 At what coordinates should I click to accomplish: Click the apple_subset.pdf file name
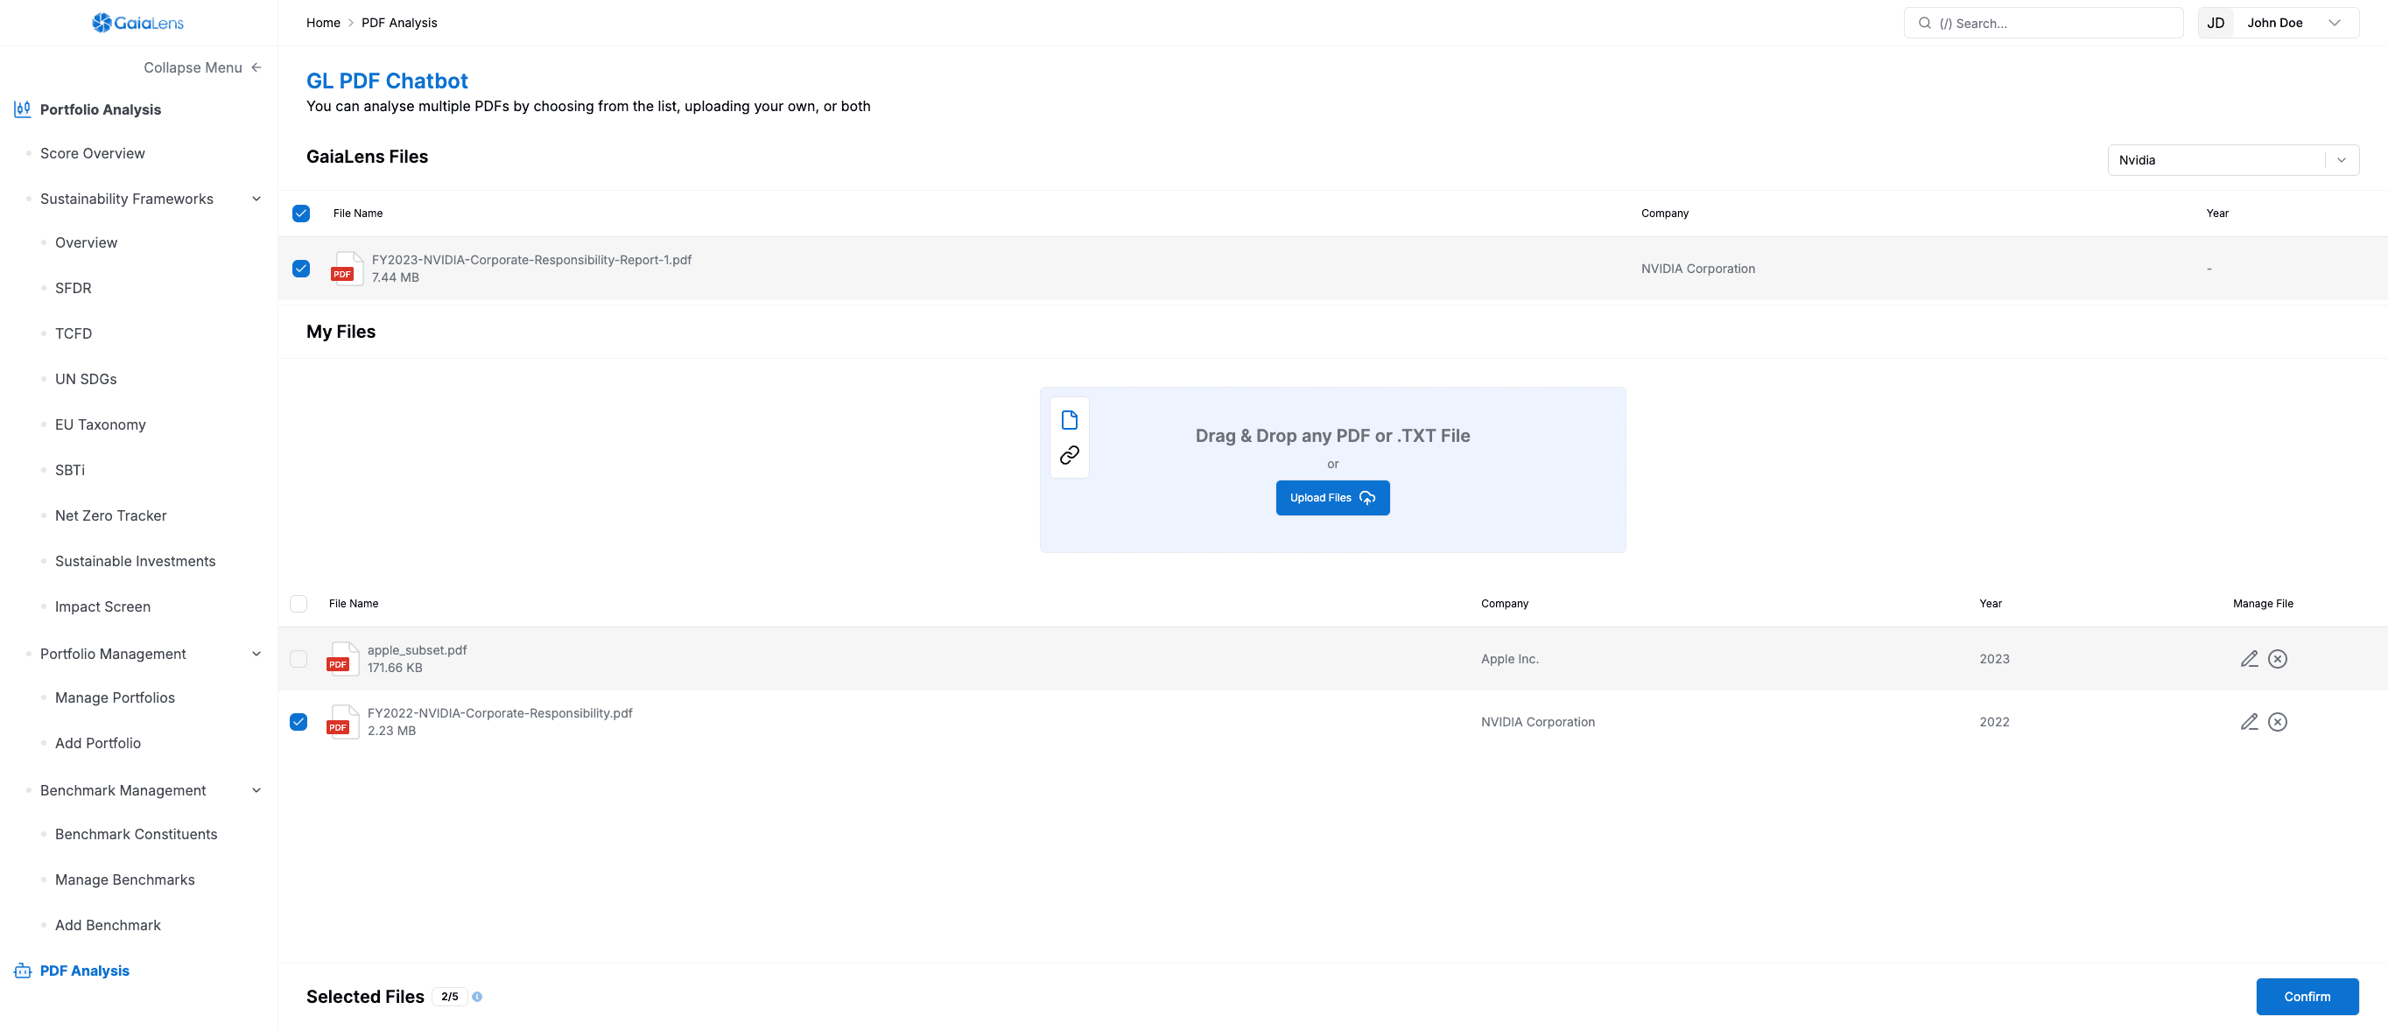(418, 651)
